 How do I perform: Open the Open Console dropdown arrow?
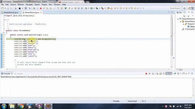click(186, 74)
